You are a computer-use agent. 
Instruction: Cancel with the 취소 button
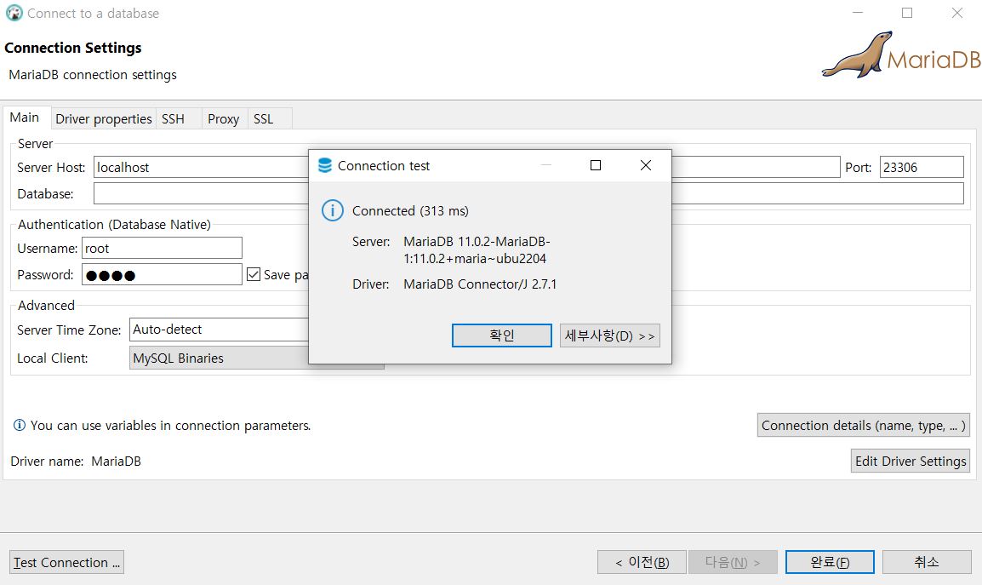tap(927, 562)
